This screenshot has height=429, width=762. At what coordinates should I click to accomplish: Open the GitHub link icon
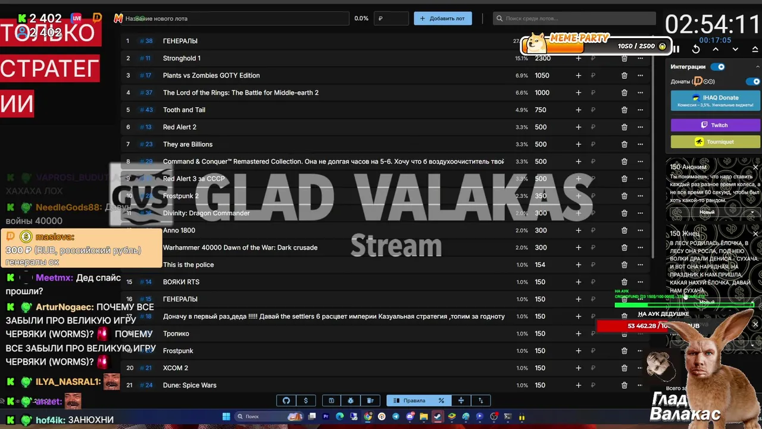coord(286,400)
